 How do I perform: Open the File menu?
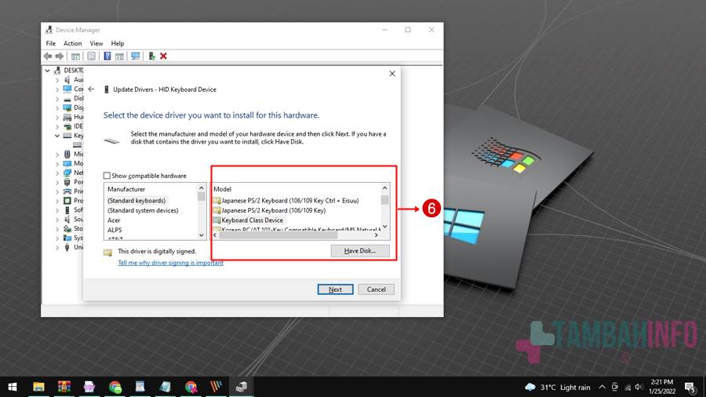(51, 43)
